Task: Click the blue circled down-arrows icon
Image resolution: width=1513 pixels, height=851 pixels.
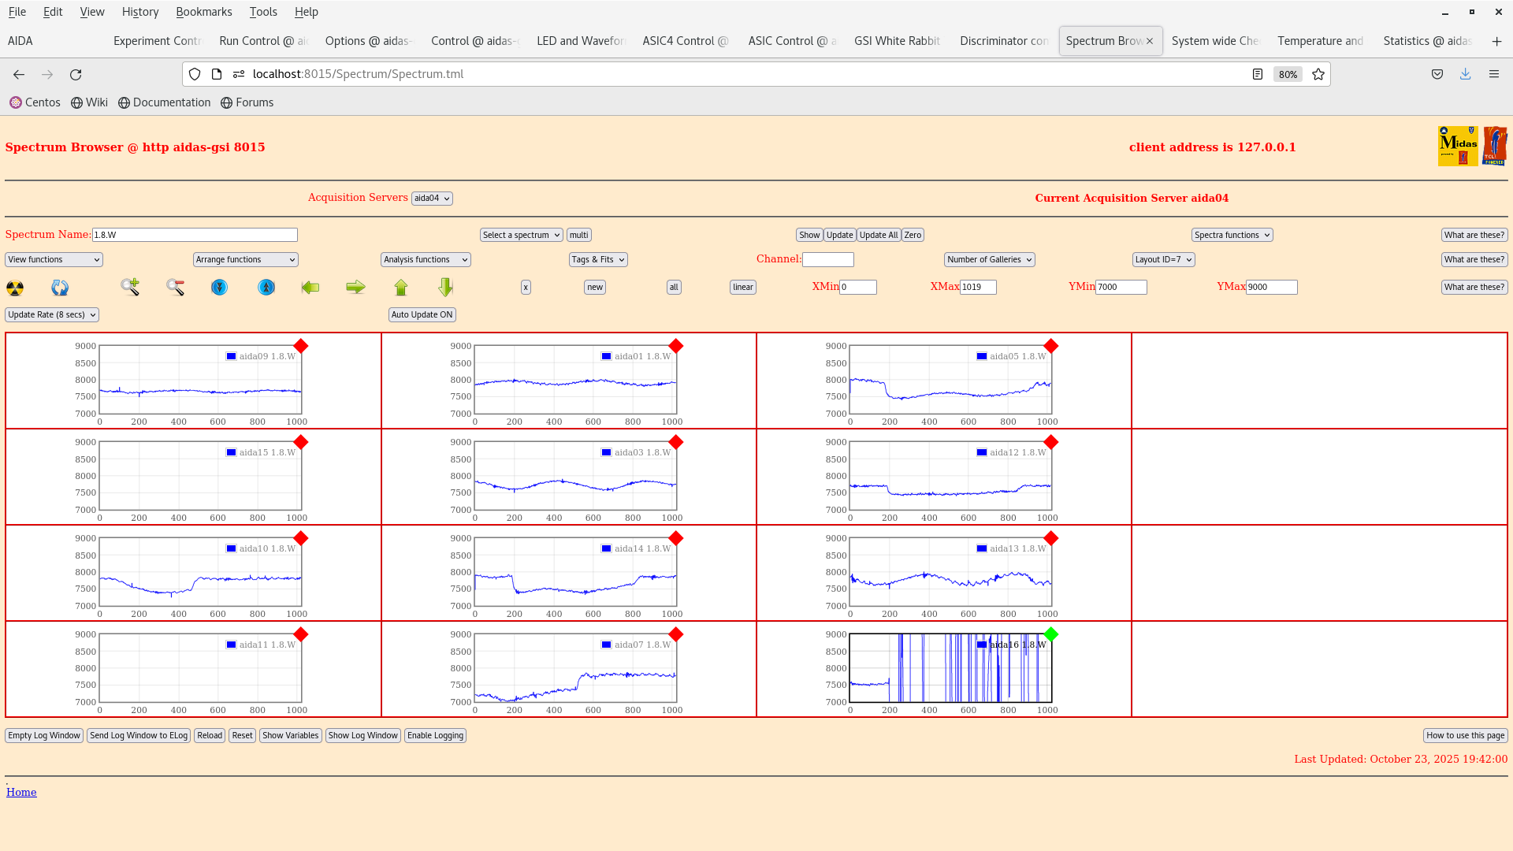Action: pos(218,288)
